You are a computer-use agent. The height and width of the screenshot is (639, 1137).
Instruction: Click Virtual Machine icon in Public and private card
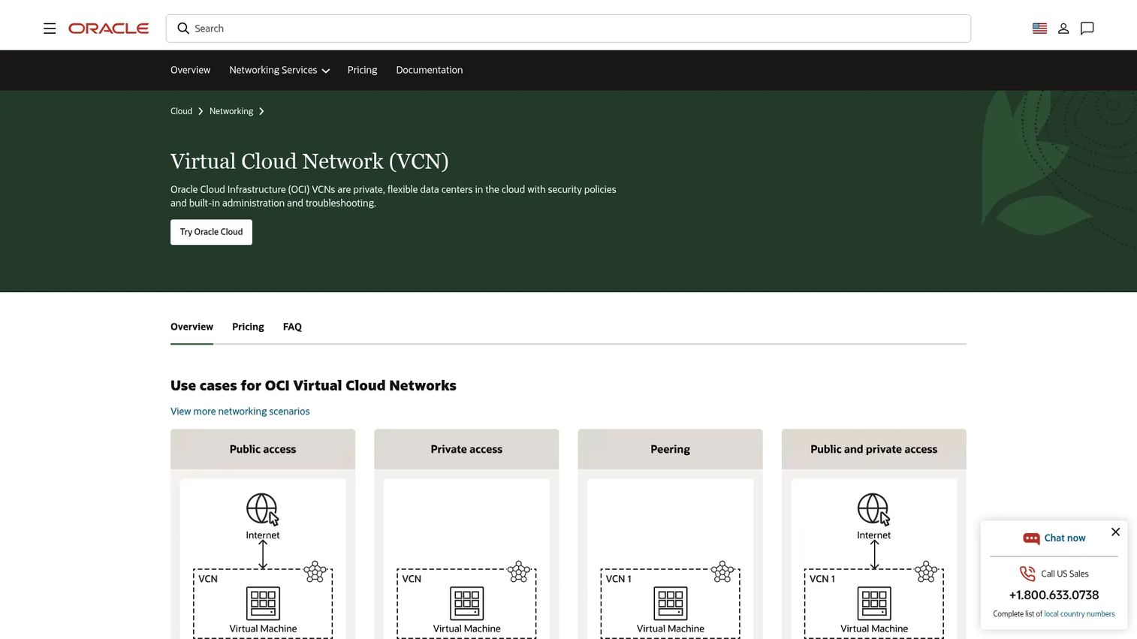[x=874, y=603]
